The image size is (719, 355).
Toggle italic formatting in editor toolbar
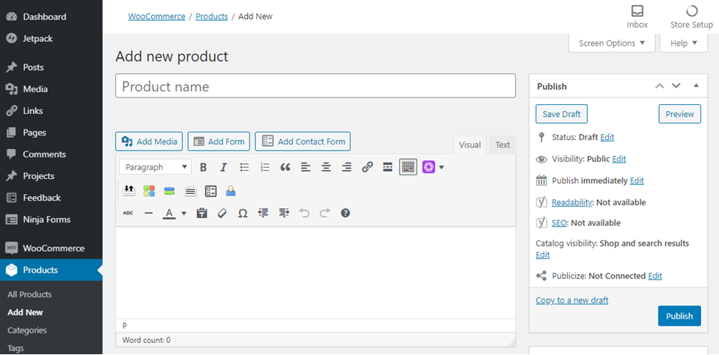[223, 168]
